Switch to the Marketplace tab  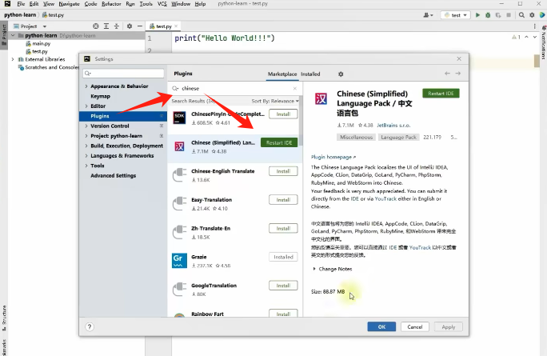coord(282,74)
